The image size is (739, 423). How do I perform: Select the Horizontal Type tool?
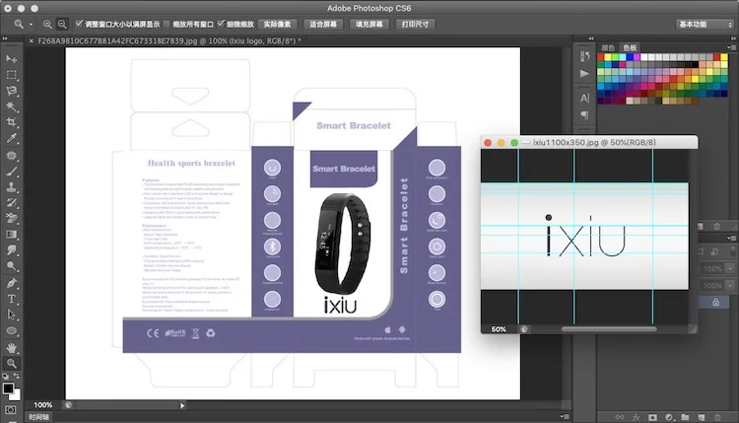point(12,298)
